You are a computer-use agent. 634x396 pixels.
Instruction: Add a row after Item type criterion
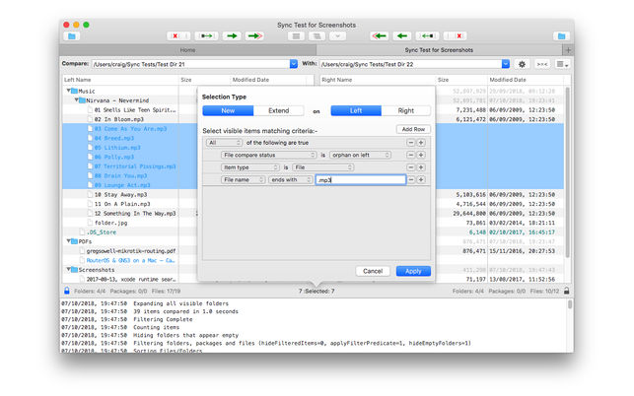(421, 167)
